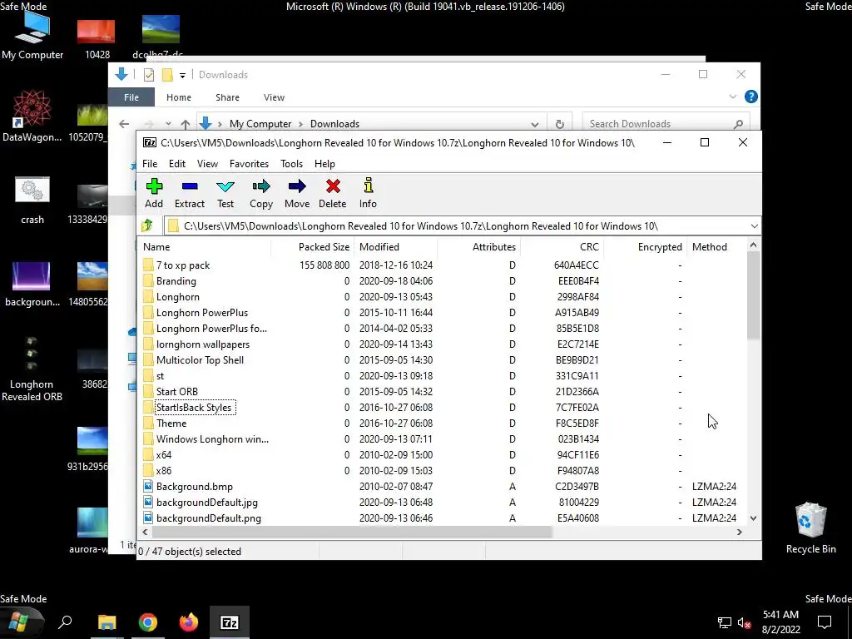Open Google Chrome from the taskbar
Screen dimensions: 852x639
(x=148, y=622)
